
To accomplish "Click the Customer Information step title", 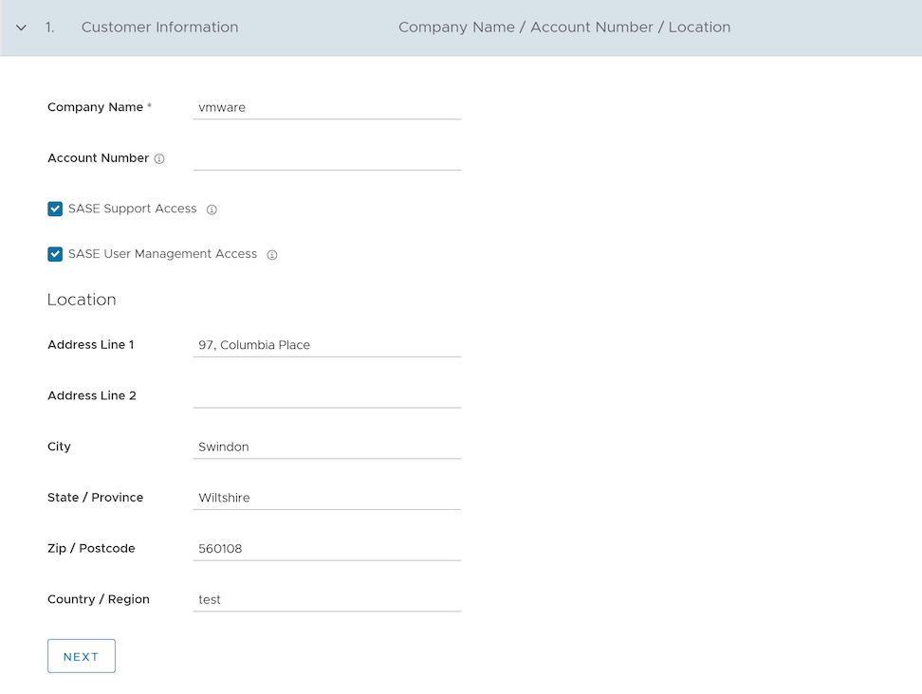I will click(x=159, y=27).
